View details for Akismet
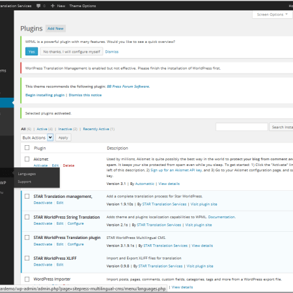 tap(169, 184)
